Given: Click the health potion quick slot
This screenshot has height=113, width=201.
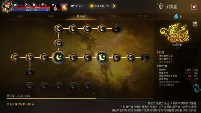Looking at the screenshot, I should (55, 8).
